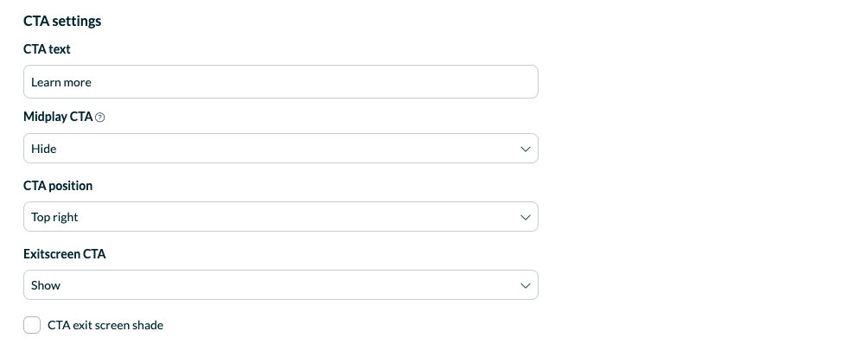Click the chevron arrow in Midplay CTA dropdown
The width and height of the screenshot is (861, 344).
tap(525, 149)
